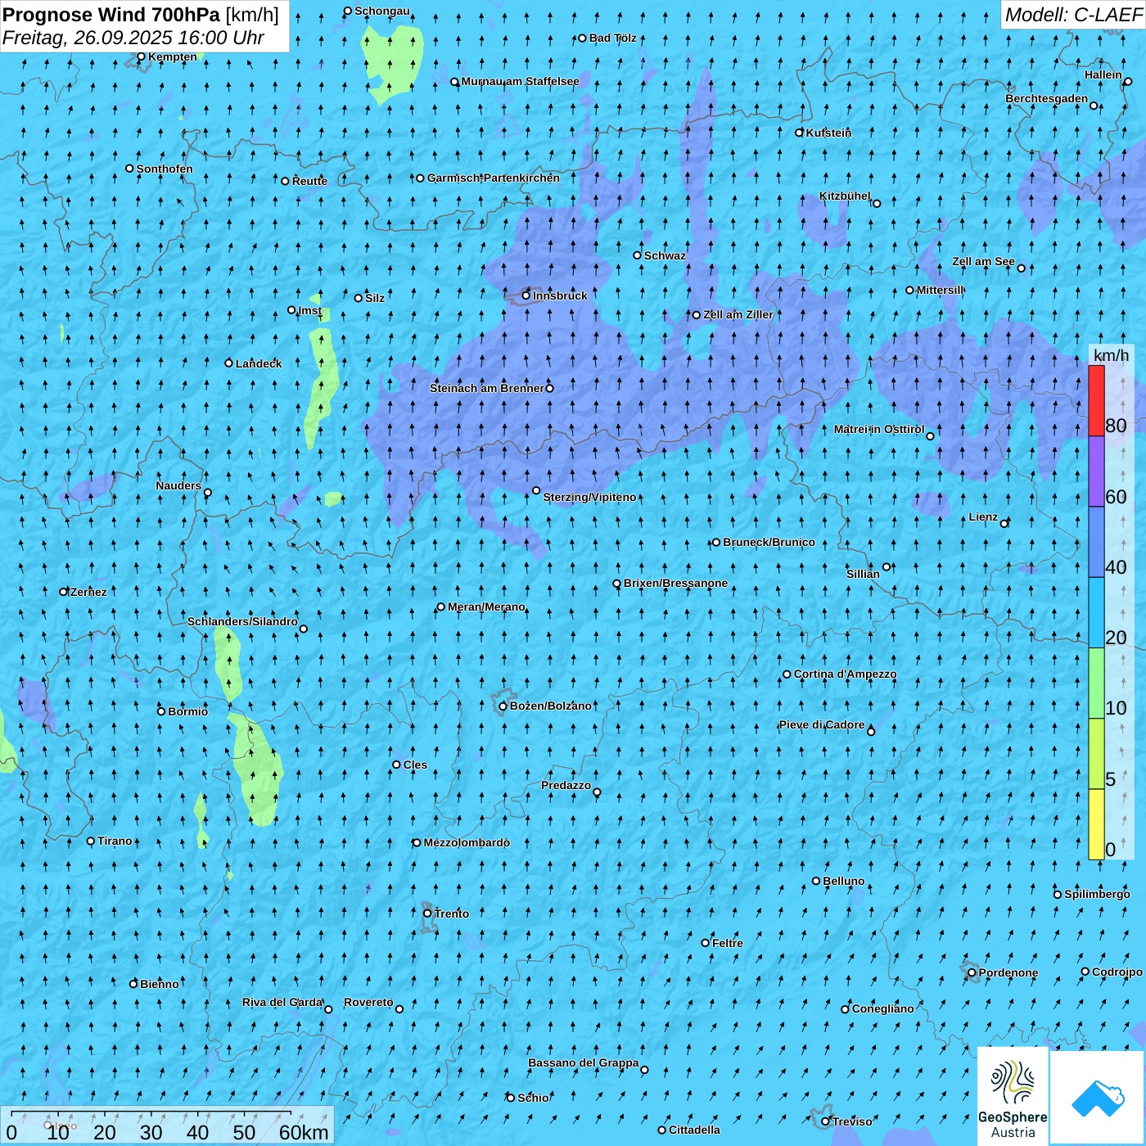Click the 'Schwaz' label

click(665, 255)
